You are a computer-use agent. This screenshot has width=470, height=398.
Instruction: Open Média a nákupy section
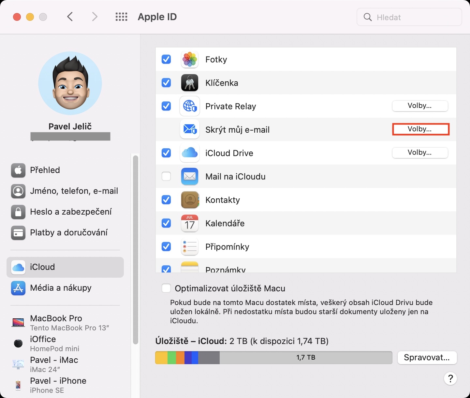click(x=65, y=288)
